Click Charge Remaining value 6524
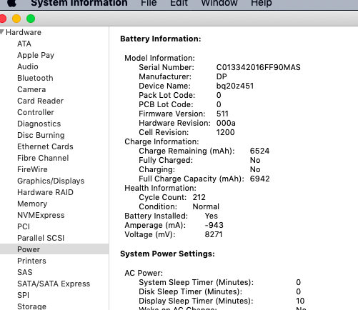Screen dimensions: 358x310 point(259,151)
